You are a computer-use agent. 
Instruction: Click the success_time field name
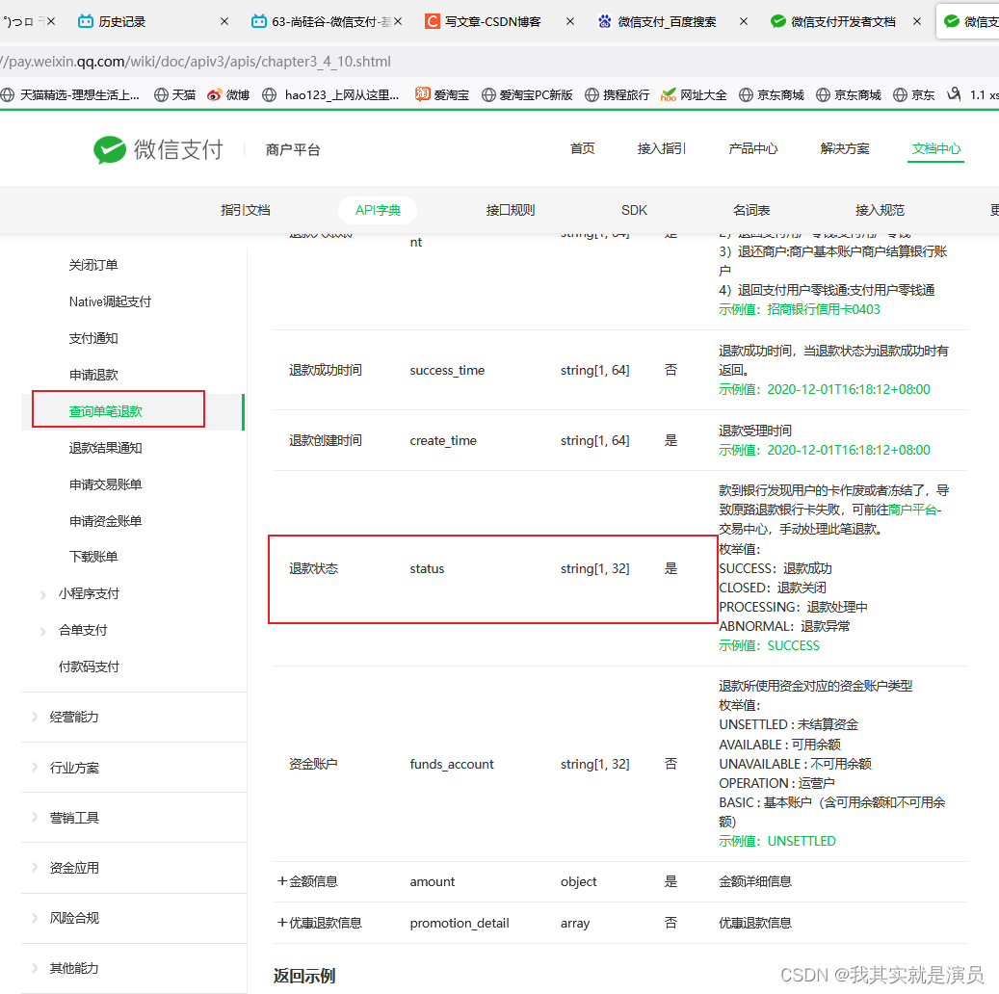(x=447, y=370)
